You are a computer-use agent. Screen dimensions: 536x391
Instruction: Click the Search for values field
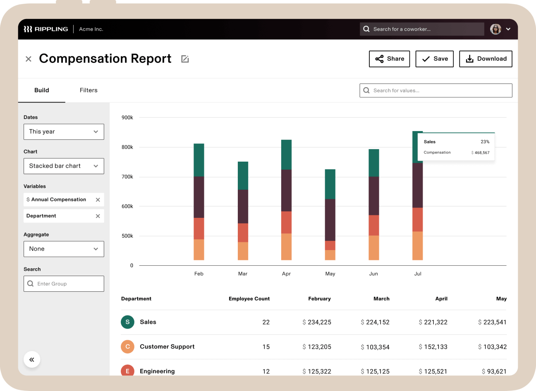436,91
